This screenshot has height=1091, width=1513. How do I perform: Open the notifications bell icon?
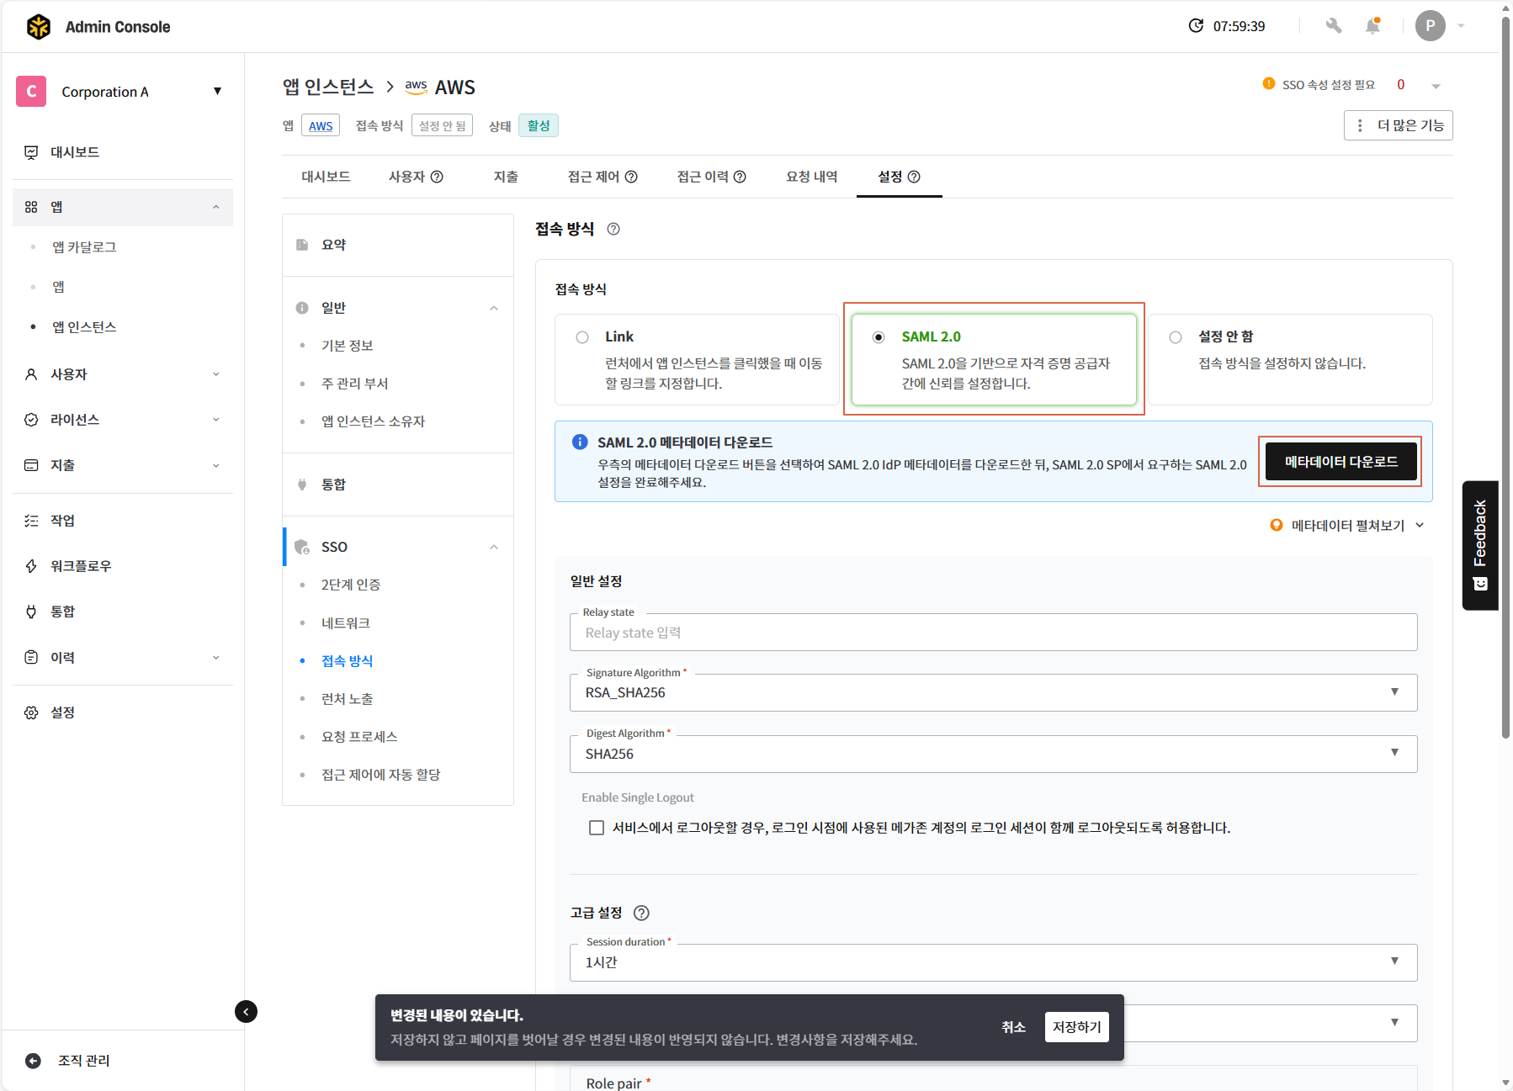(x=1372, y=26)
